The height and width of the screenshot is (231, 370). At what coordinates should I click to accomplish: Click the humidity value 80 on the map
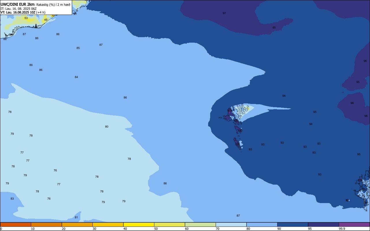pyautogui.click(x=107, y=127)
